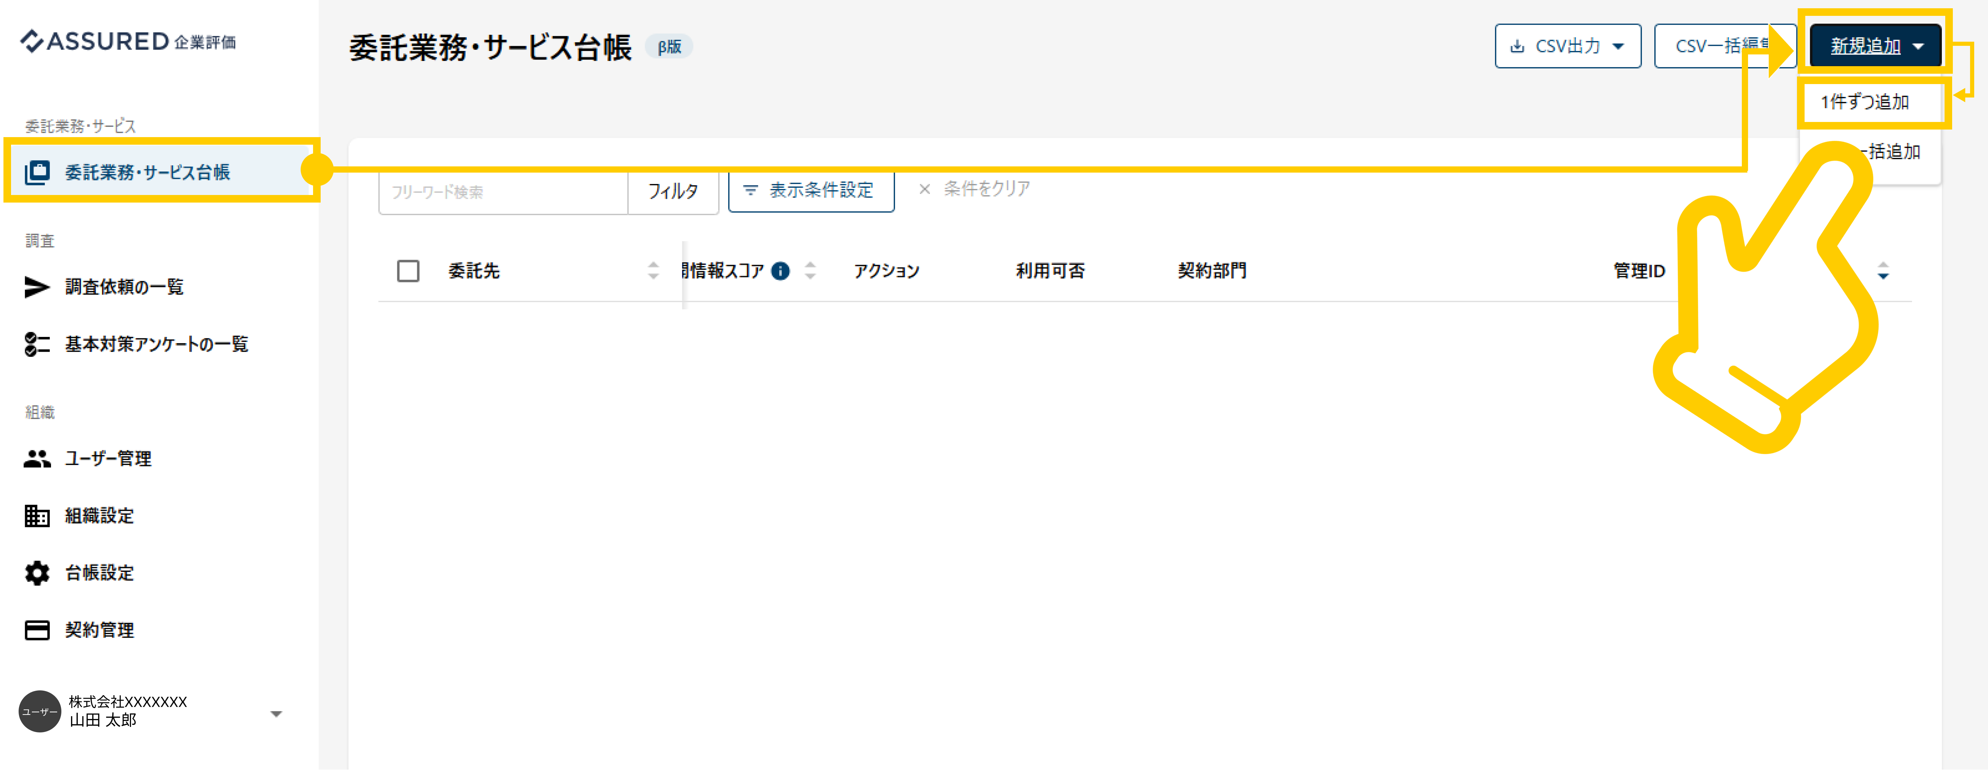Click the フィルタ button

tap(673, 191)
